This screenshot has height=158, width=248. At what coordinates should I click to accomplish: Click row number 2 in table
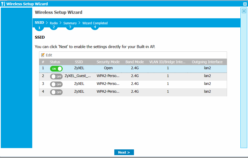point(43,76)
